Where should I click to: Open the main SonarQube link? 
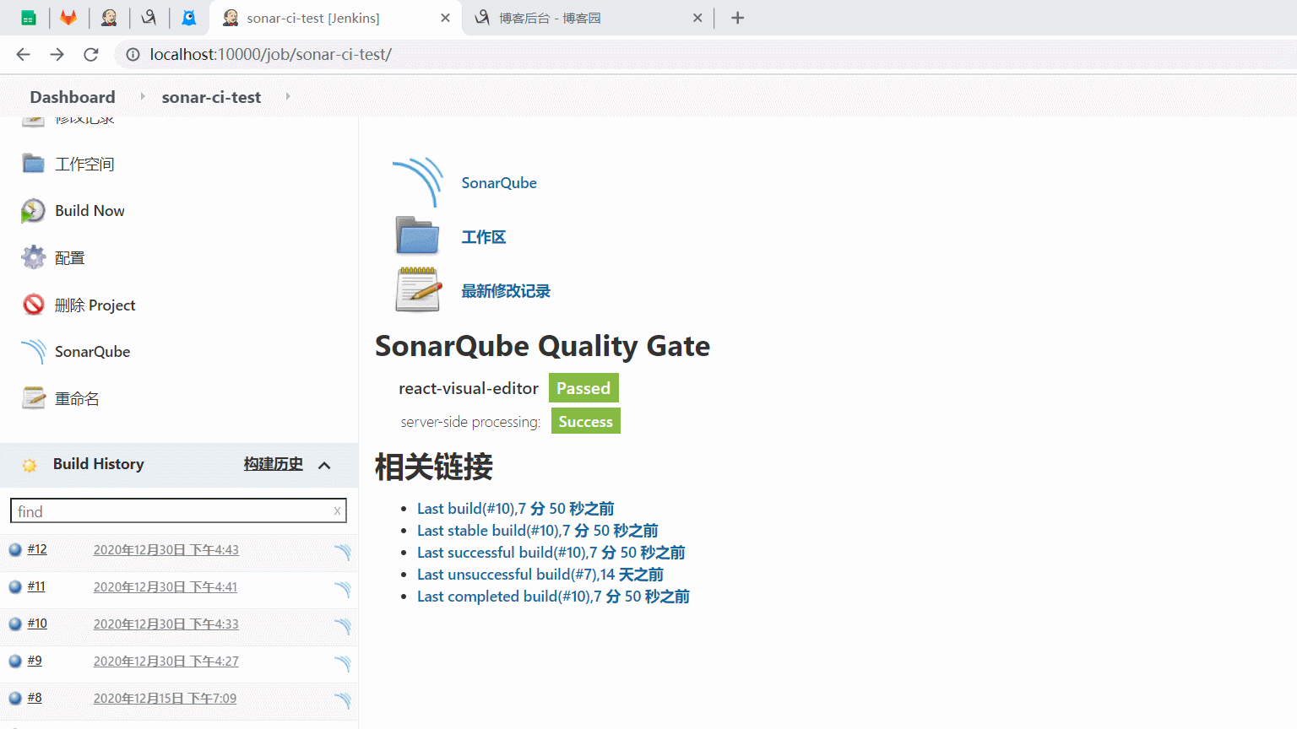click(x=499, y=183)
